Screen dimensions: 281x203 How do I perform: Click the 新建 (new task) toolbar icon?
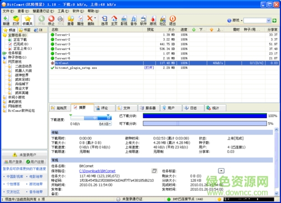coord(6,21)
